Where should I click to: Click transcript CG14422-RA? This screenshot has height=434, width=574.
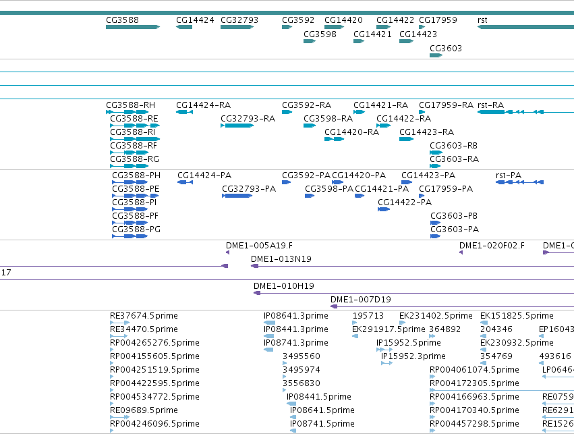384,126
